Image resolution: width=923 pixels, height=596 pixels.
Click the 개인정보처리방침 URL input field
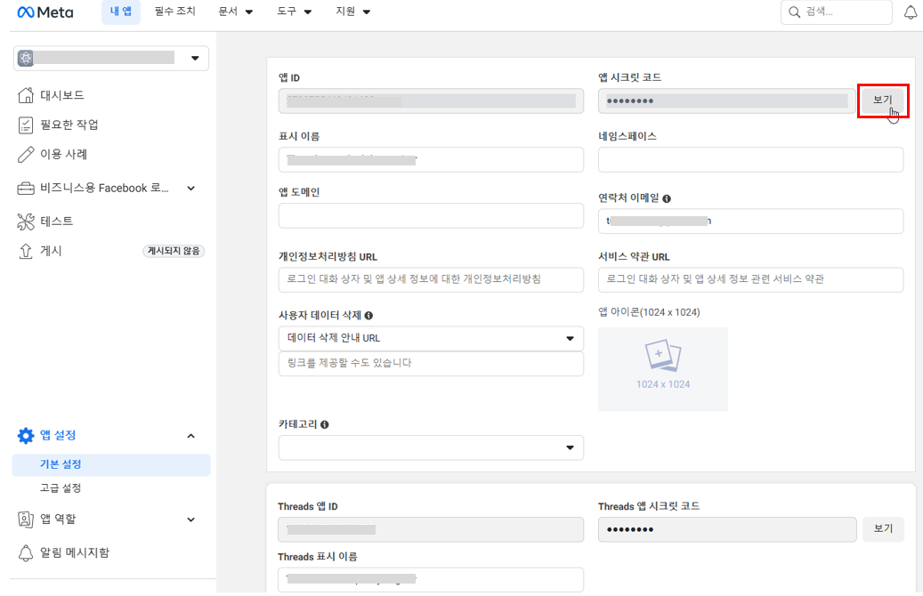(431, 279)
